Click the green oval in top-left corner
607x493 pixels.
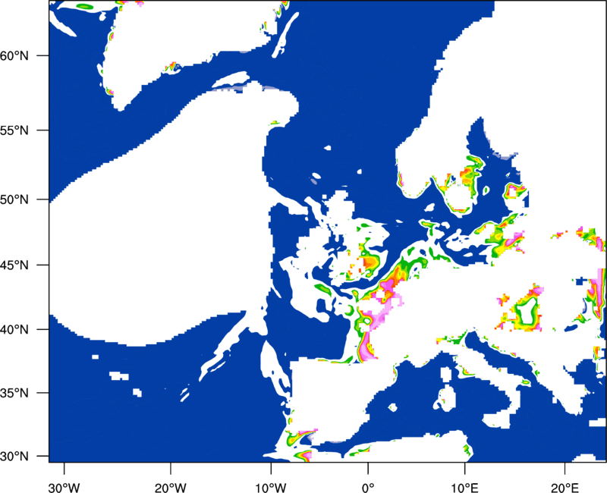85,6
